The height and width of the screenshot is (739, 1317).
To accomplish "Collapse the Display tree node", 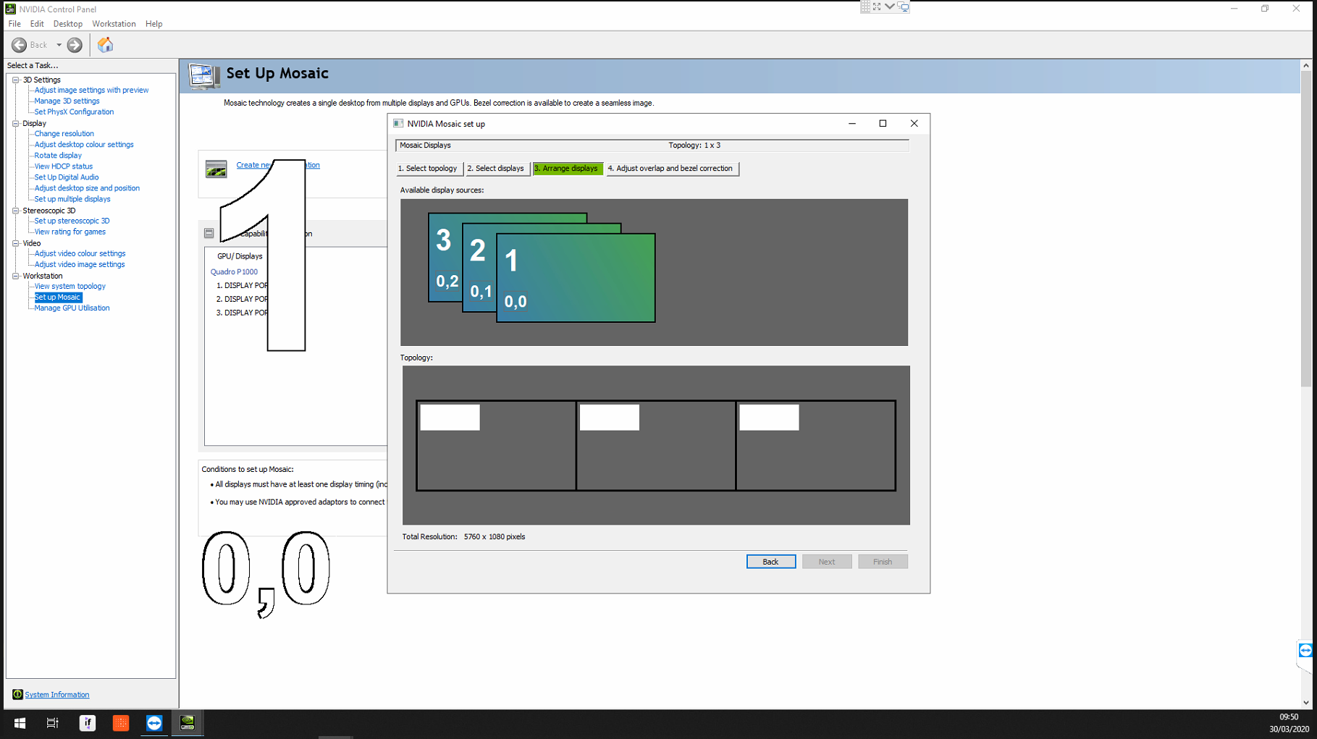I will [x=15, y=123].
